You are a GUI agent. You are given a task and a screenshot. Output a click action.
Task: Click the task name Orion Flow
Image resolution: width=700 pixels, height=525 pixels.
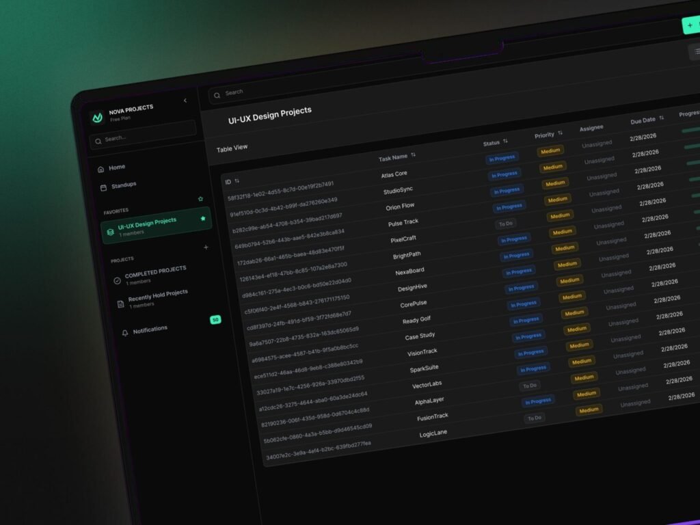coord(400,206)
